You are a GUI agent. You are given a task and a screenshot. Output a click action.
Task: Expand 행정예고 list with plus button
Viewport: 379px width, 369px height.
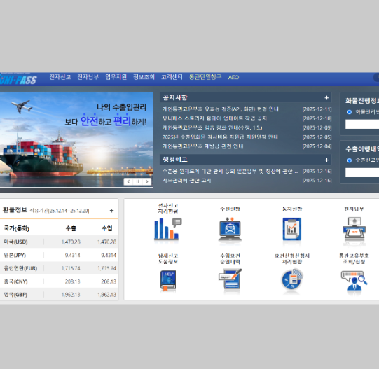click(x=326, y=160)
